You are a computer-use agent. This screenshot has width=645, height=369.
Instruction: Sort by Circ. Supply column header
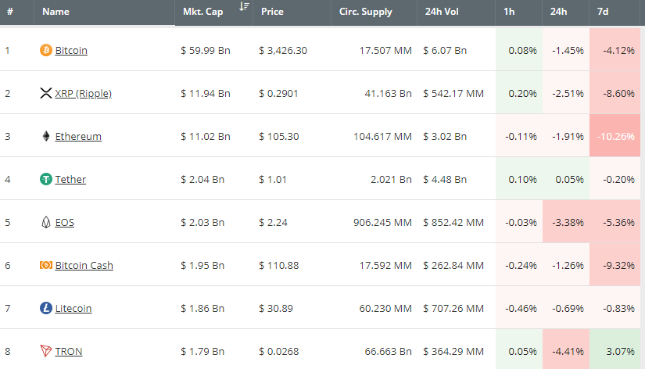coord(366,13)
